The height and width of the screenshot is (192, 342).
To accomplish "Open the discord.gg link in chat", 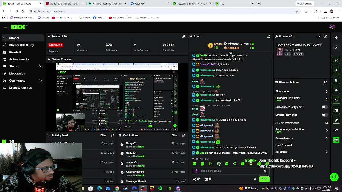I will (x=250, y=153).
